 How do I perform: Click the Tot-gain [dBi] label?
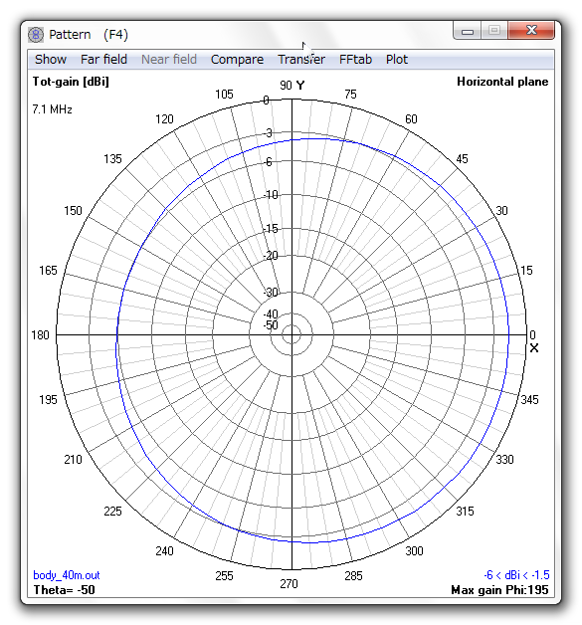(71, 82)
